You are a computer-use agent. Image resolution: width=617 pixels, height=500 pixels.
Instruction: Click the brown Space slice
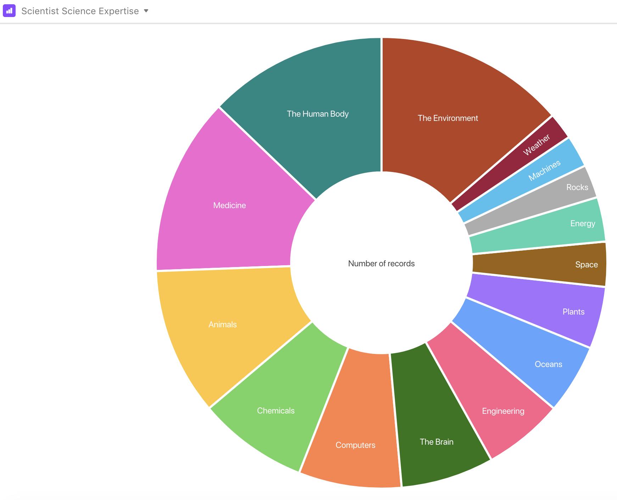click(586, 265)
